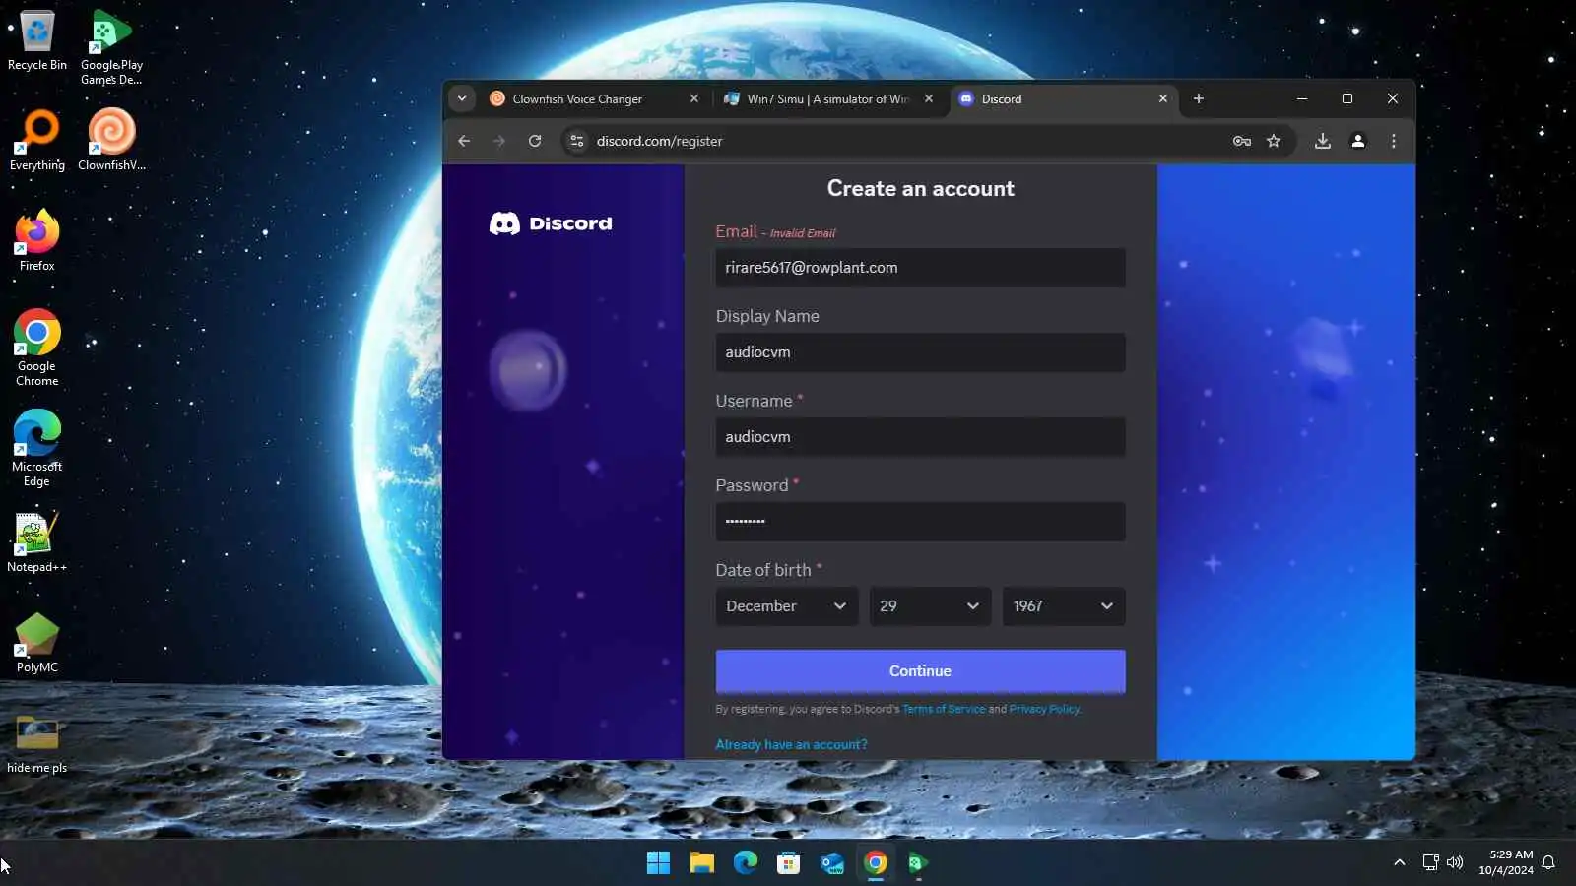Screen dimensions: 1576x886
Task: Open the clock and date in taskbar
Action: pos(1506,862)
